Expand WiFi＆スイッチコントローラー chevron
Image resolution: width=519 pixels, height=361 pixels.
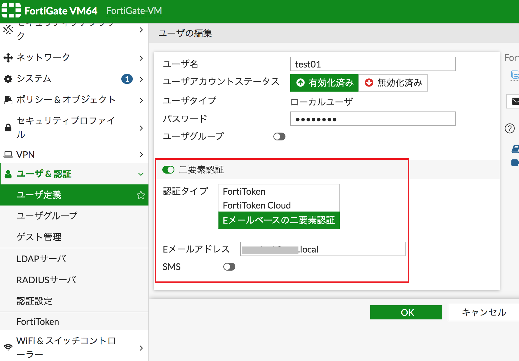pos(141,348)
